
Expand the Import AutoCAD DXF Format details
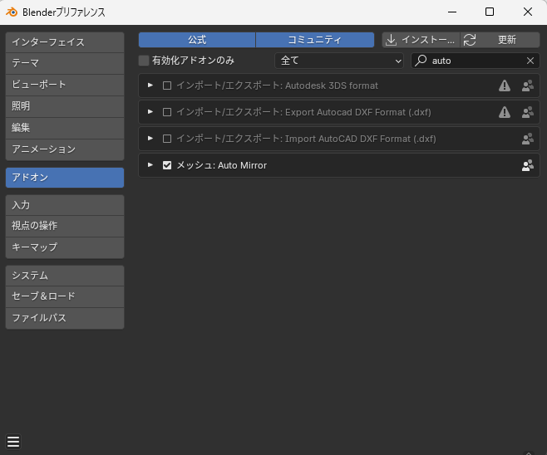point(150,139)
